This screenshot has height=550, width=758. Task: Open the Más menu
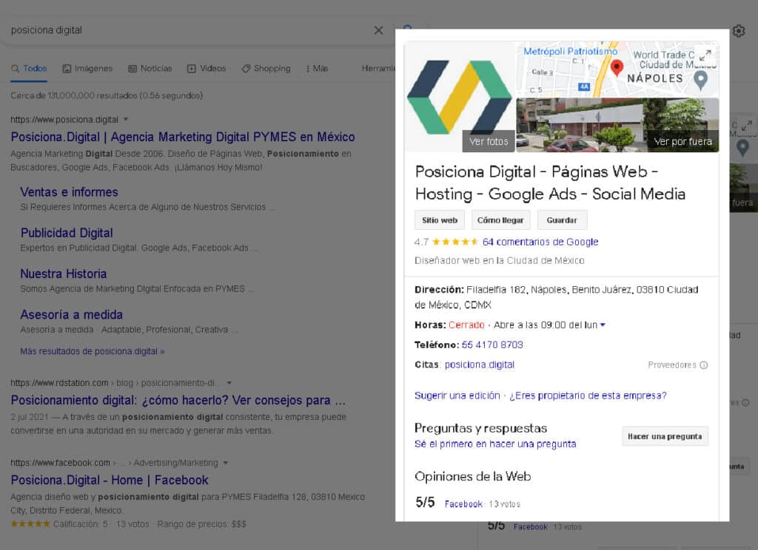click(x=317, y=69)
